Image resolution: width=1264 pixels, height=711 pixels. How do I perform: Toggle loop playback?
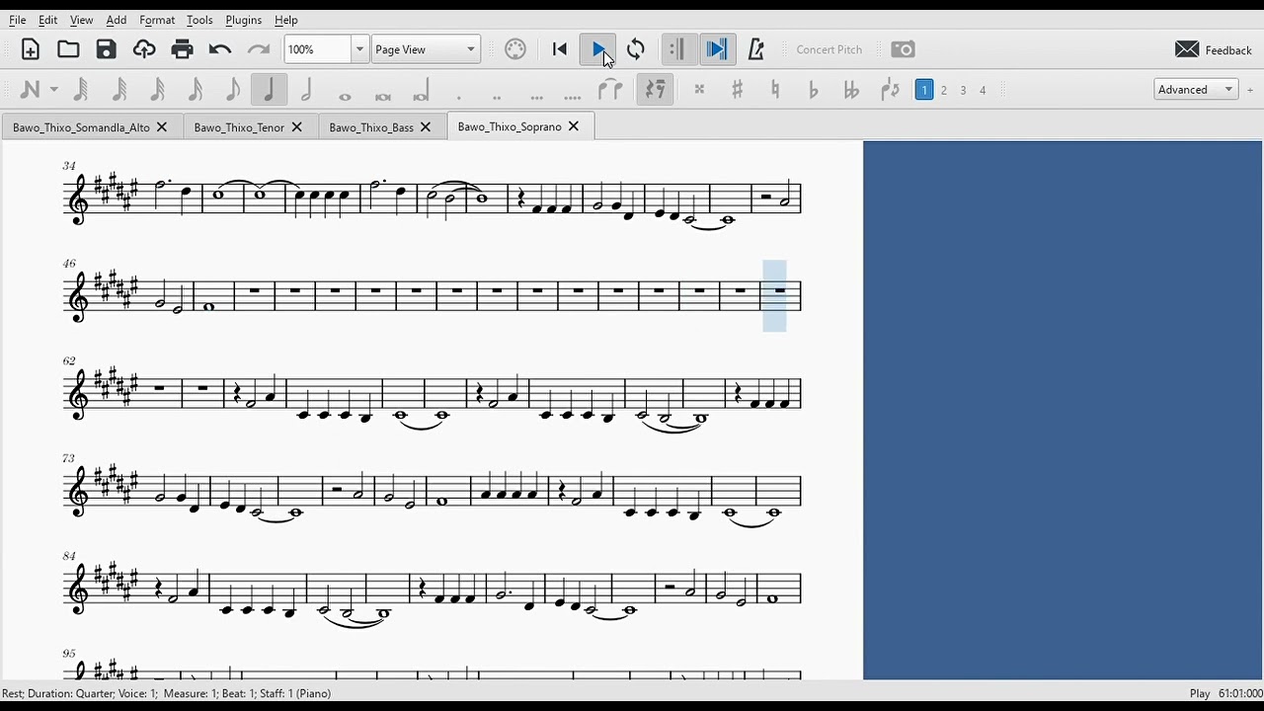[636, 49]
